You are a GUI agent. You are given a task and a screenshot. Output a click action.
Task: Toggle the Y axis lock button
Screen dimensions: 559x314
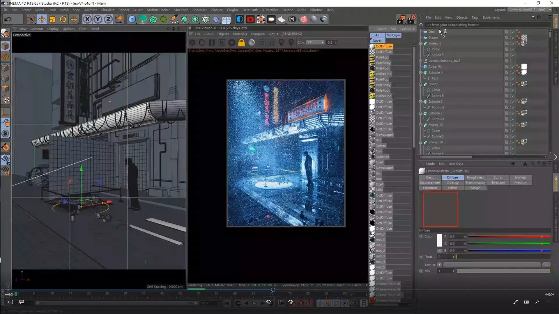coord(98,19)
